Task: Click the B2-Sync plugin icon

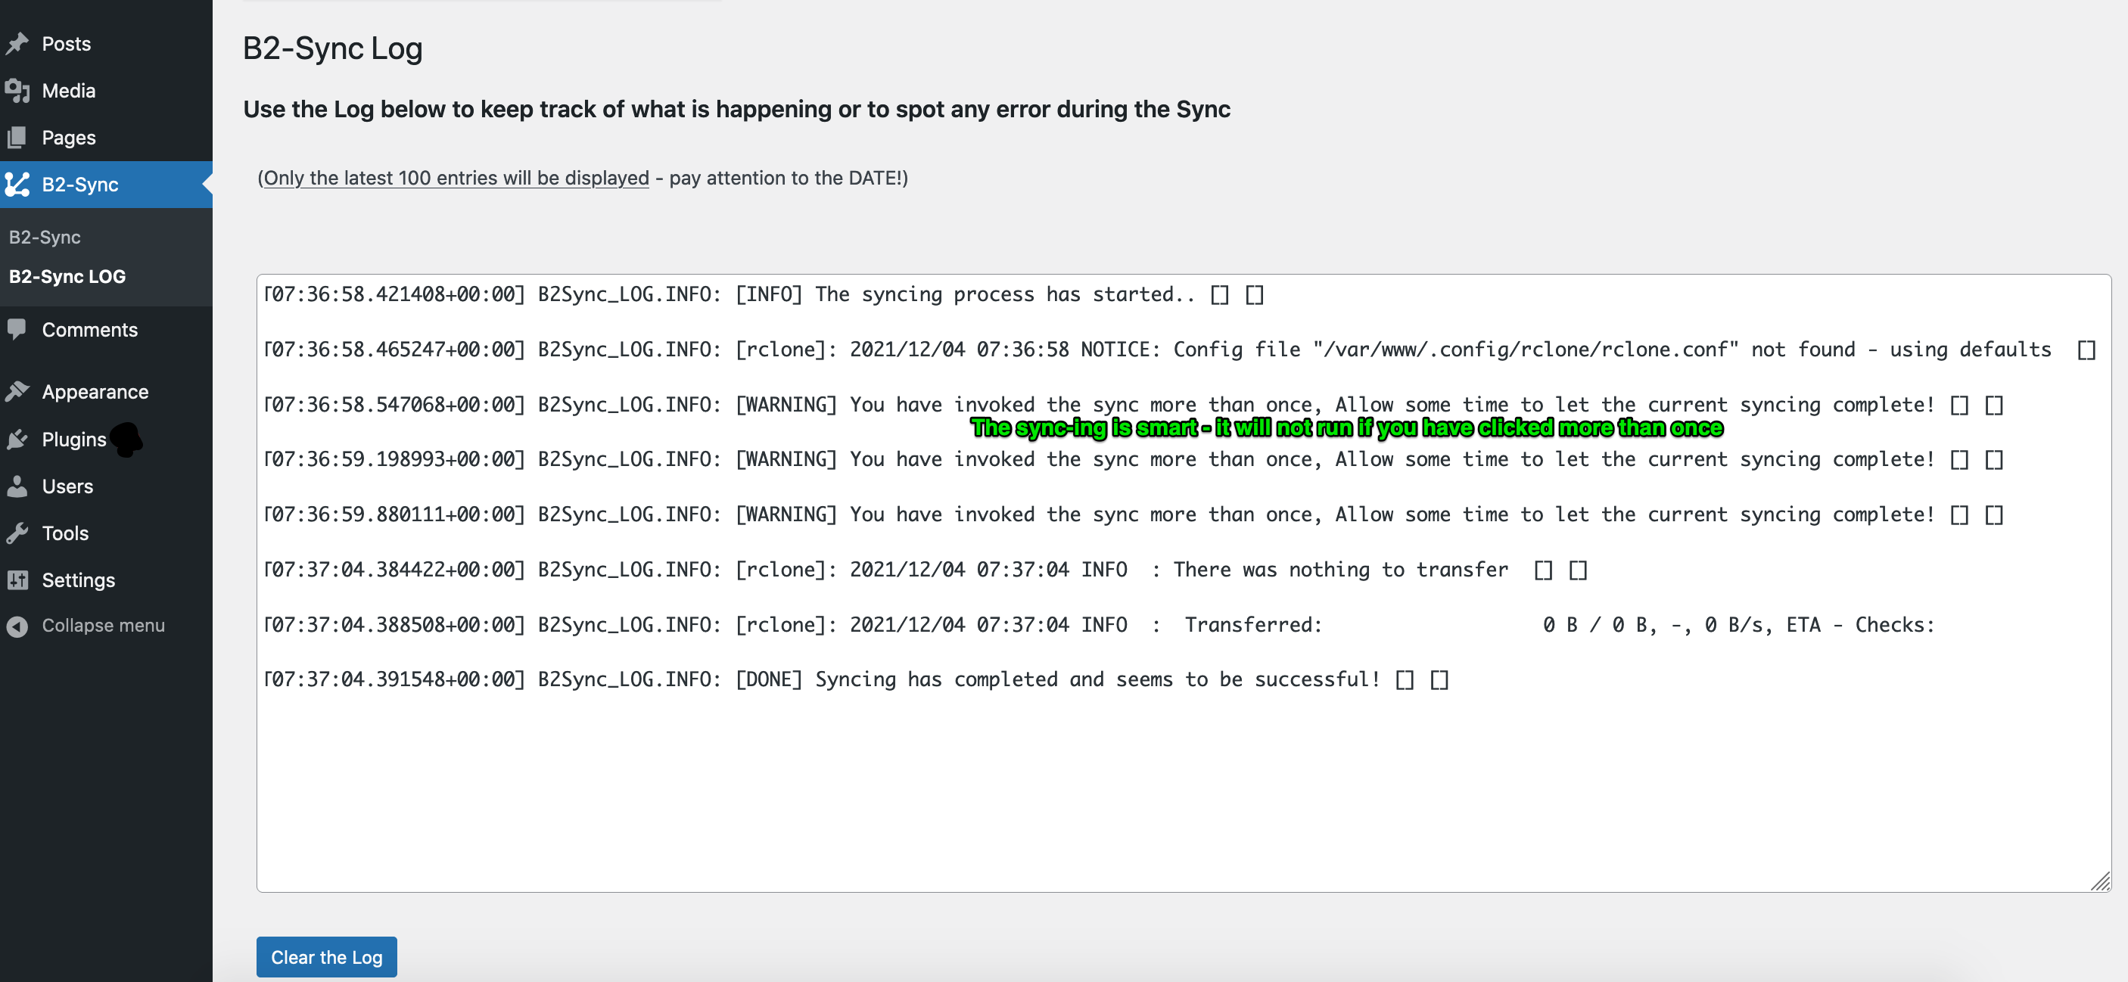Action: [17, 185]
